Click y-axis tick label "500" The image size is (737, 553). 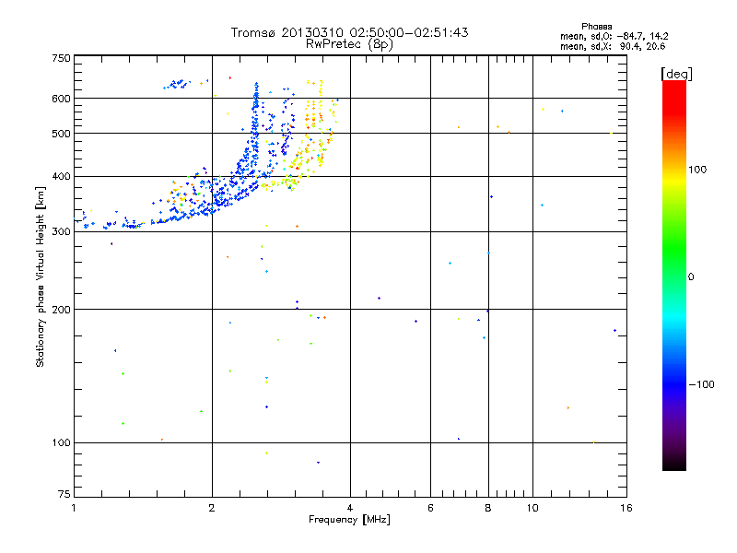[x=62, y=134]
